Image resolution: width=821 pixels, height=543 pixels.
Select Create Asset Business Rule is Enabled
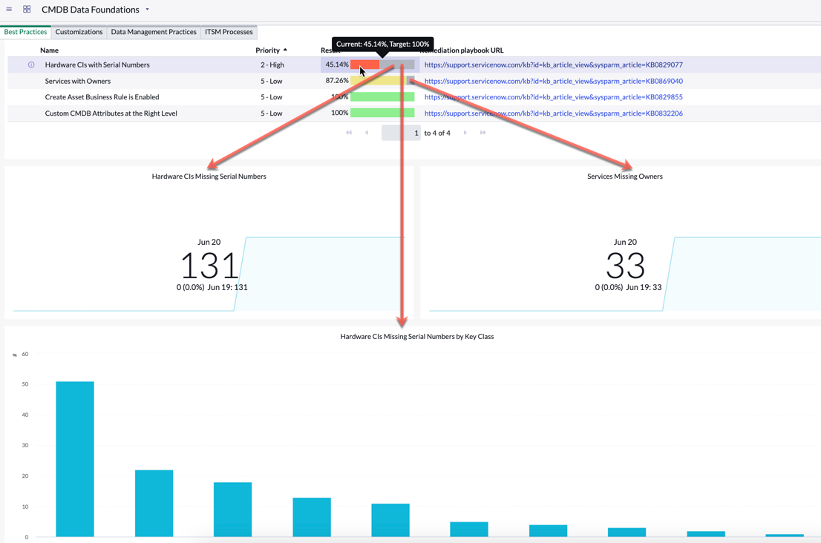click(102, 97)
